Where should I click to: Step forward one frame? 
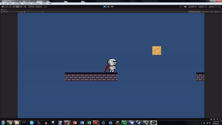112,7
